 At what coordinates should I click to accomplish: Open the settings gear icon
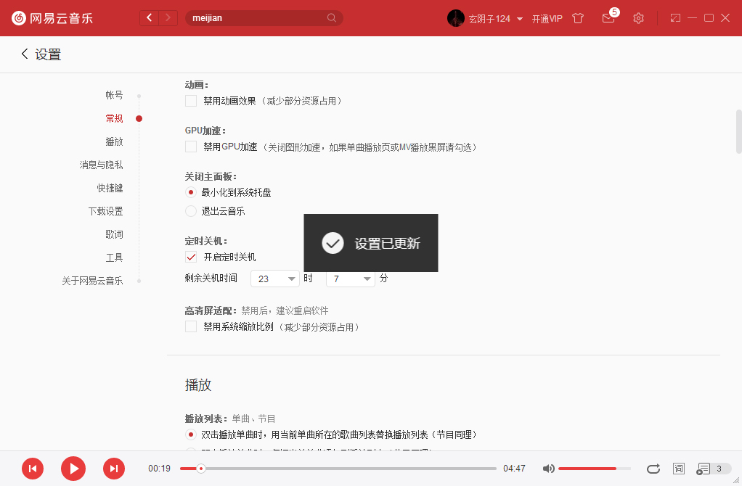click(x=638, y=17)
